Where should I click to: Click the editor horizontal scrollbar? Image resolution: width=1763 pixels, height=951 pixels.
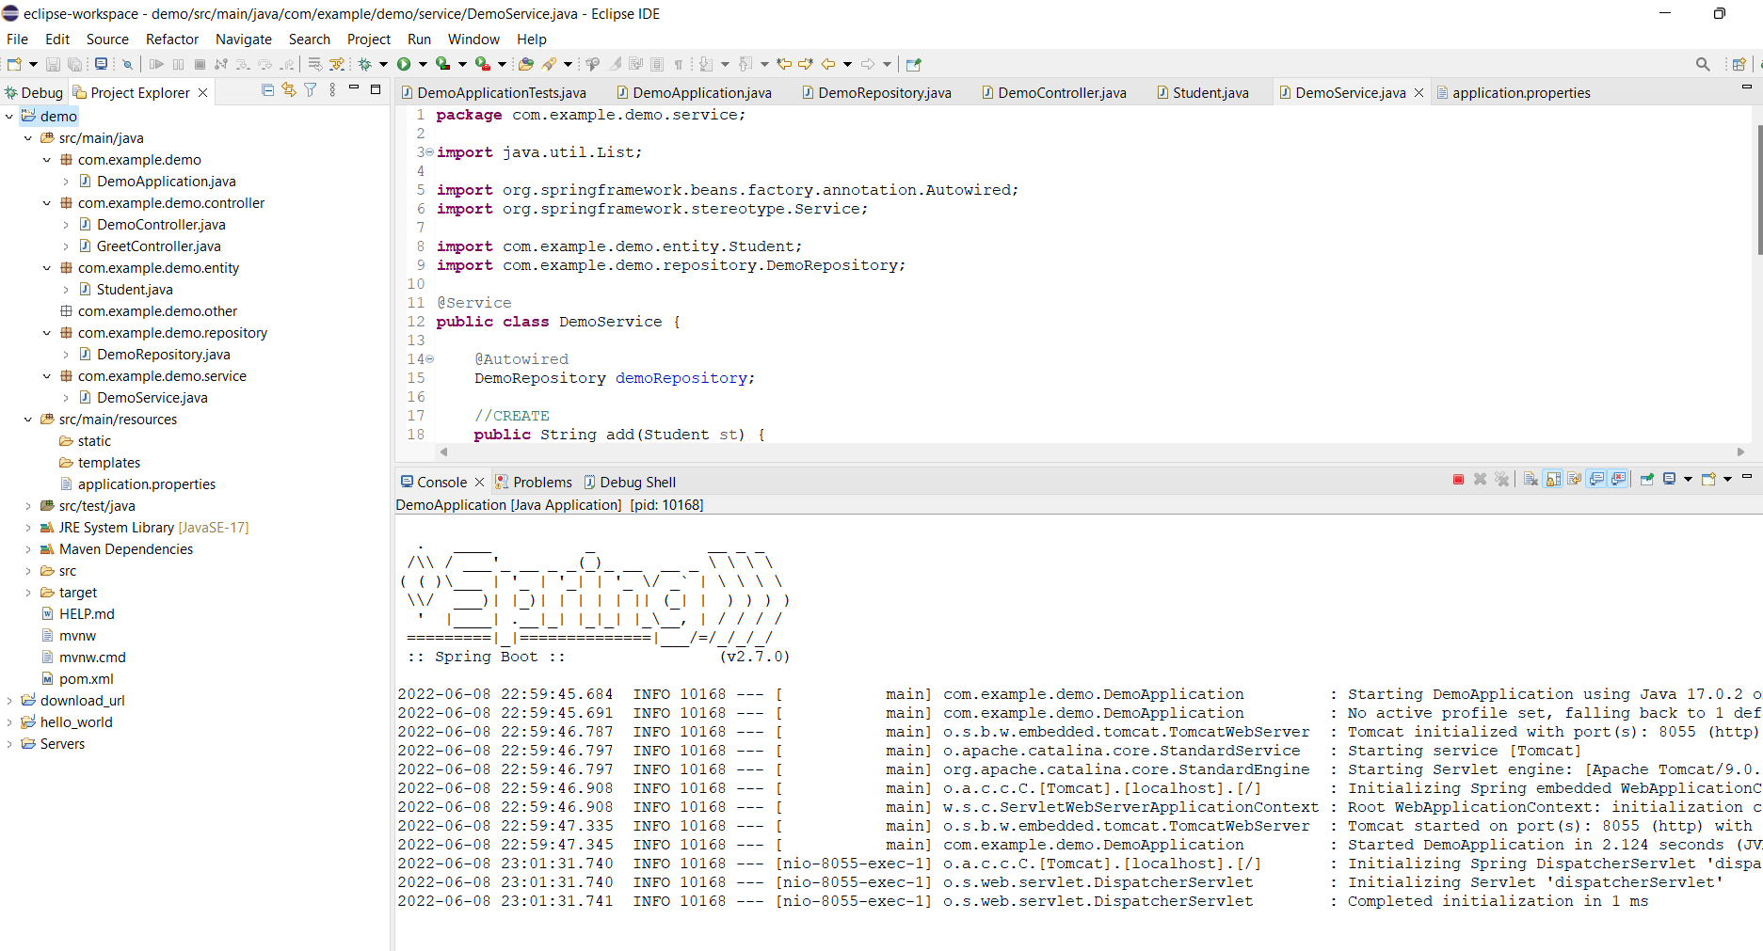click(x=1092, y=452)
